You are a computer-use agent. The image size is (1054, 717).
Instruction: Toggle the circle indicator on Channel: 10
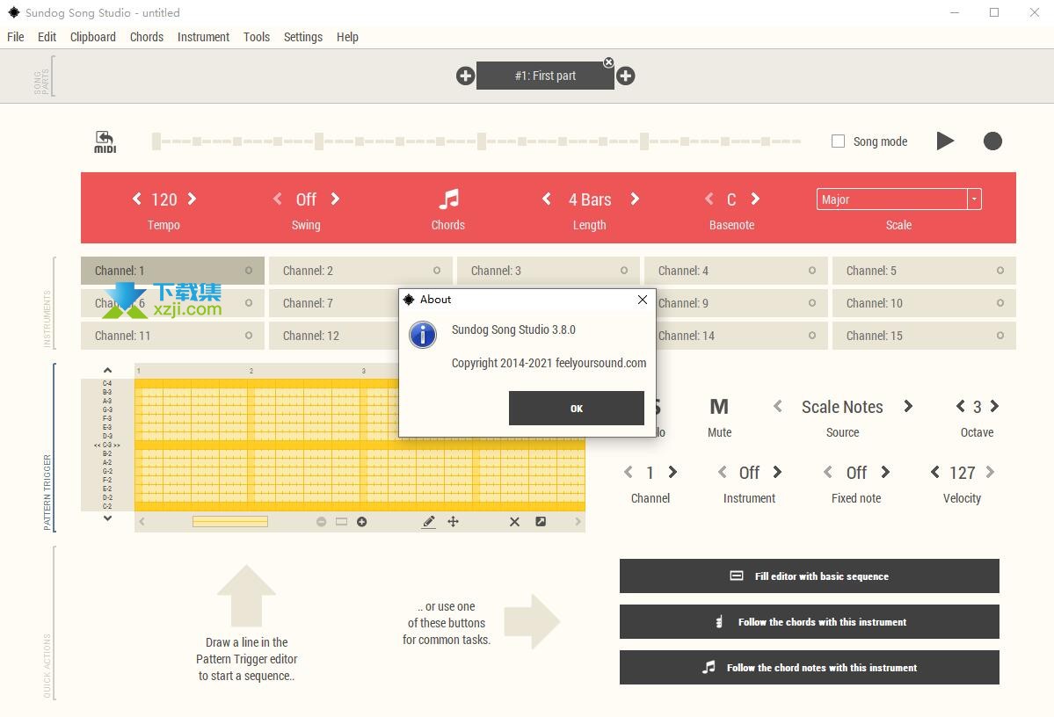coord(1000,303)
